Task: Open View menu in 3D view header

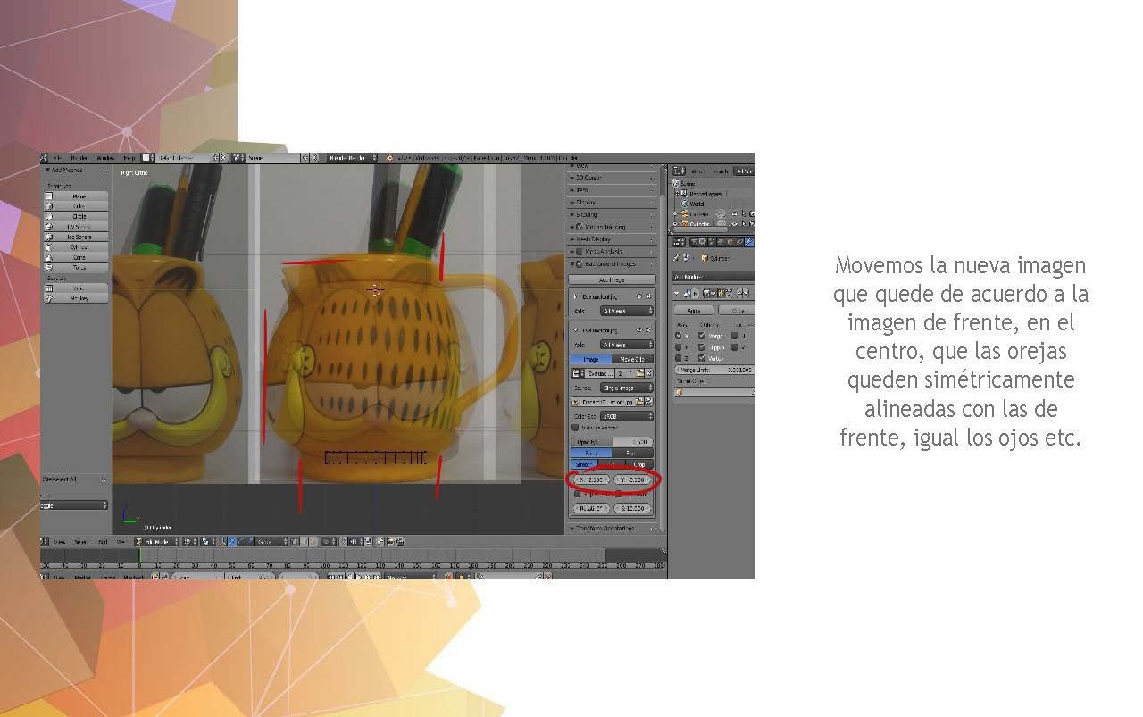Action: point(60,541)
